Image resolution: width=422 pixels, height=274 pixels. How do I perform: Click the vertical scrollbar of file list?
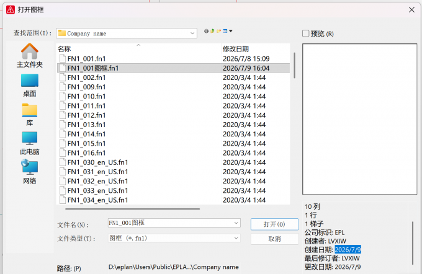coord(294,65)
